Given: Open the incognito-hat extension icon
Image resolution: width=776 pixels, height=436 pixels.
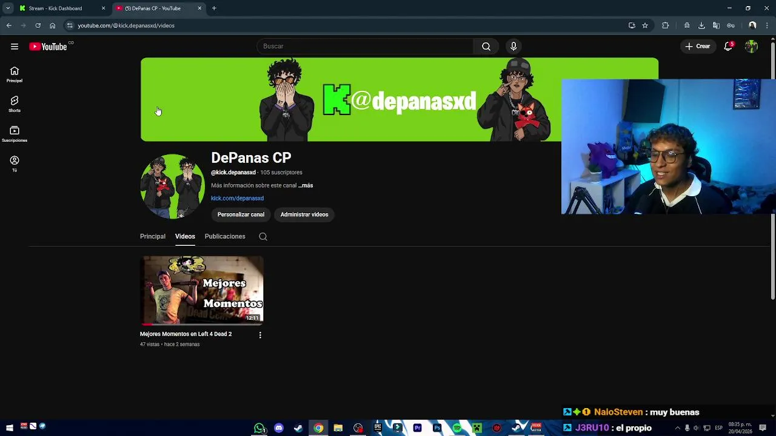Looking at the screenshot, I should point(687,25).
